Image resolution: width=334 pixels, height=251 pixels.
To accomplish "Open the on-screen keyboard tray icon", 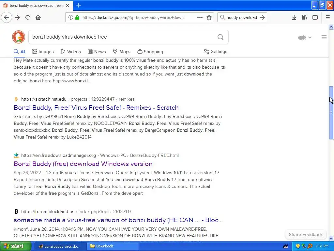I will click(286, 246).
